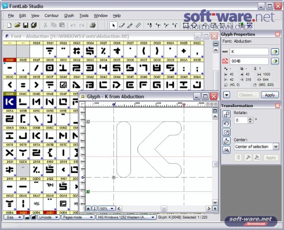The height and width of the screenshot is (230, 284).
Task: Select the Mirror/flip transformation icon
Action: coord(226,150)
